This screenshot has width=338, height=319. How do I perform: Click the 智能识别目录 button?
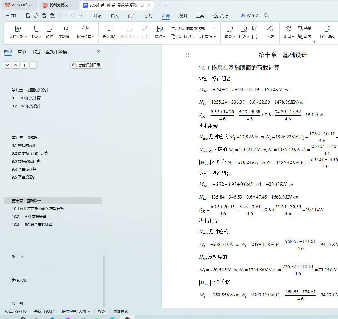pos(86,65)
